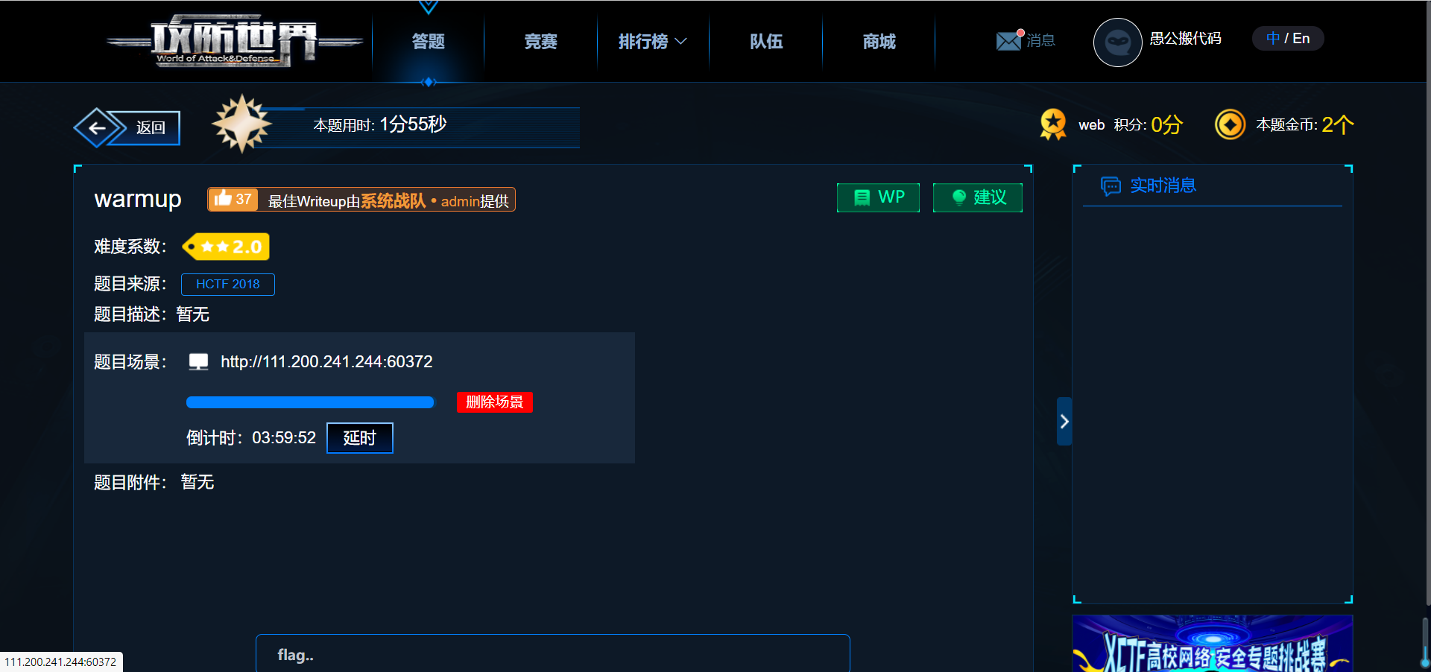This screenshot has width=1431, height=672.
Task: Select the 倒计时 03:59:52 countdown text
Action: [x=251, y=438]
